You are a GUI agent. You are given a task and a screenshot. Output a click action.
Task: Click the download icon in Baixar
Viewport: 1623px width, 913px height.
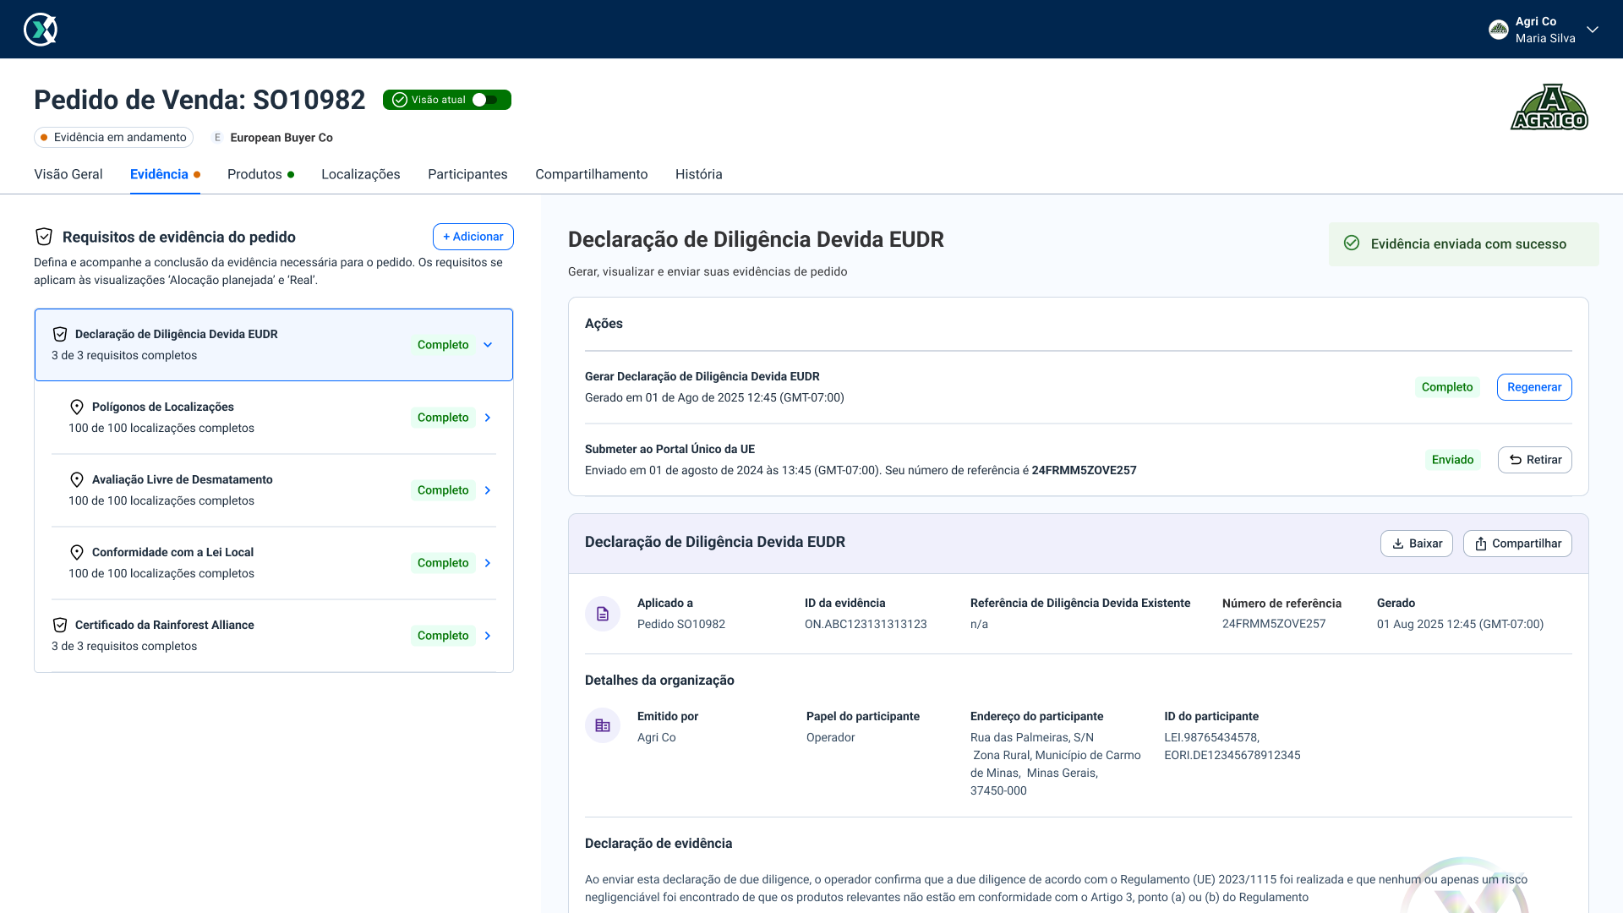pyautogui.click(x=1398, y=544)
